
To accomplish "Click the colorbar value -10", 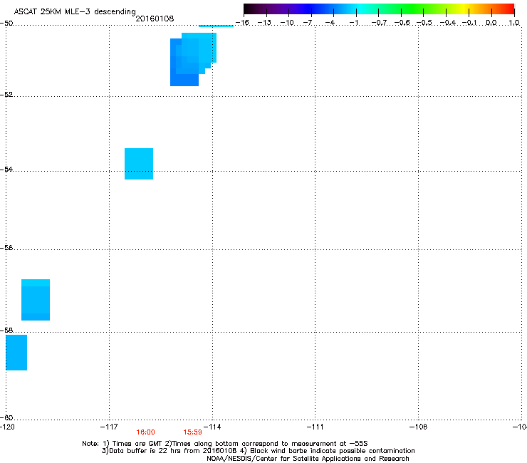I will tap(287, 23).
